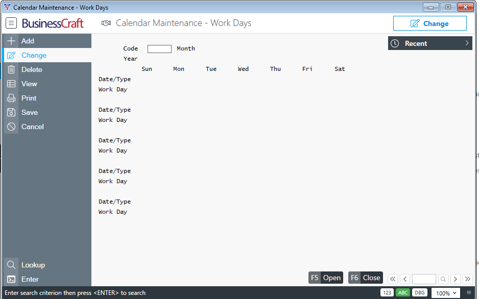Click the F5 Open button
The height and width of the screenshot is (299, 479).
click(326, 278)
